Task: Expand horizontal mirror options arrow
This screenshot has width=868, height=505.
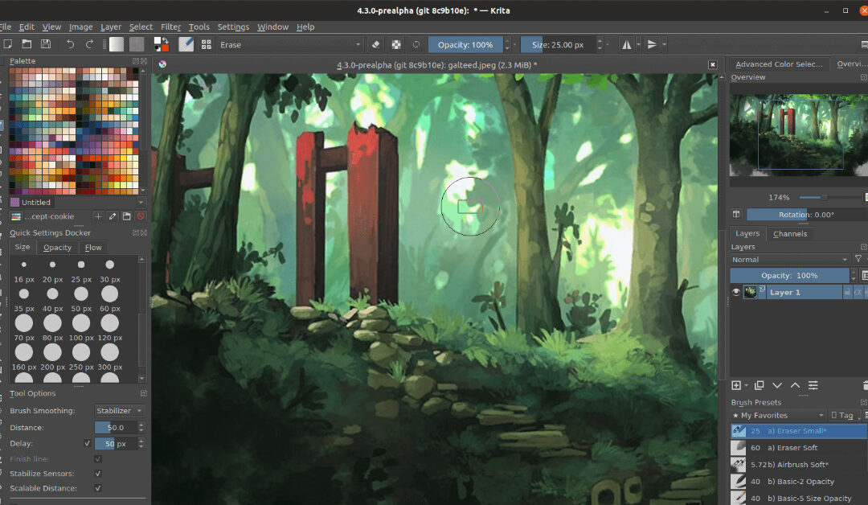Action: [x=638, y=45]
